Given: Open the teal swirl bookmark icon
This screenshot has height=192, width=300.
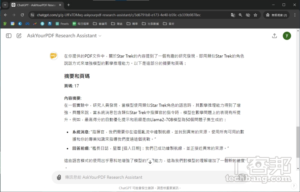Looking at the screenshot, I should click(42, 24).
